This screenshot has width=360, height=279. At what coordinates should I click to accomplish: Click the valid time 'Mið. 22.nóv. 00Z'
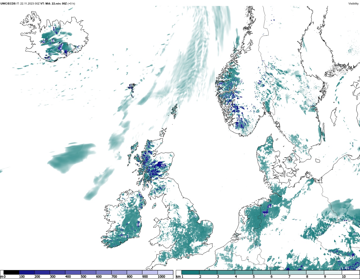[56, 3]
